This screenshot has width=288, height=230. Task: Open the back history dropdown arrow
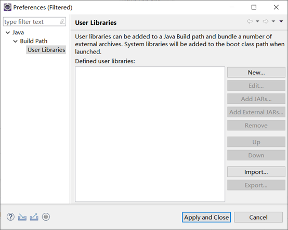(257, 21)
